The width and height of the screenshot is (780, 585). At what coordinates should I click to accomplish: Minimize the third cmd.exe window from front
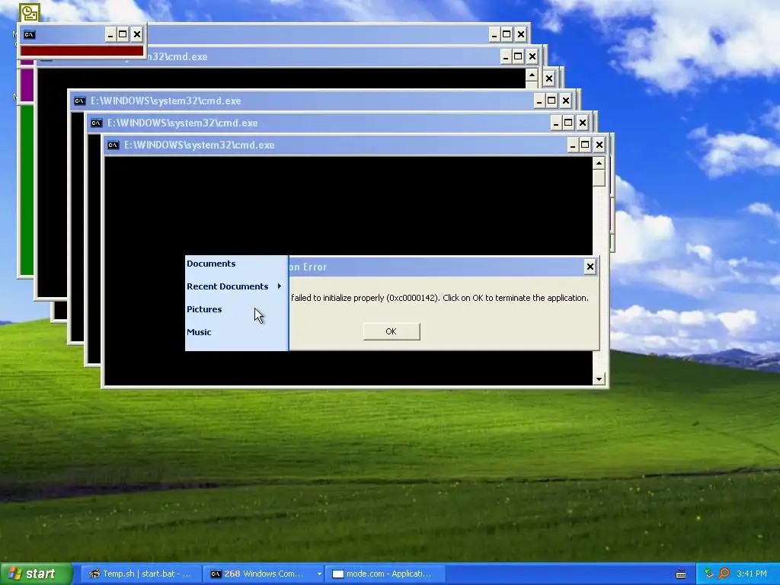click(x=539, y=101)
